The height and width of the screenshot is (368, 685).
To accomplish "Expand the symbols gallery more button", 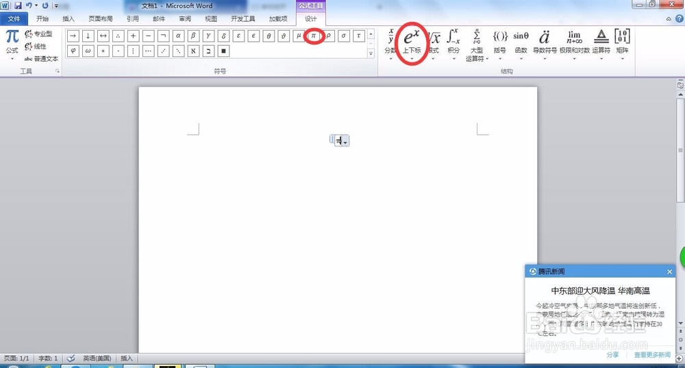I will pyautogui.click(x=371, y=53).
